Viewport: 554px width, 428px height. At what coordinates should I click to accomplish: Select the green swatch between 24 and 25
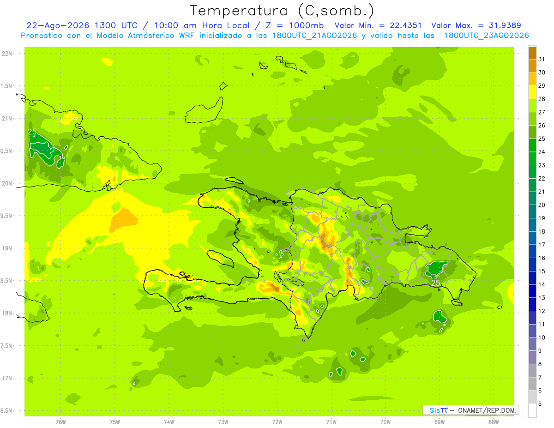[x=532, y=145]
